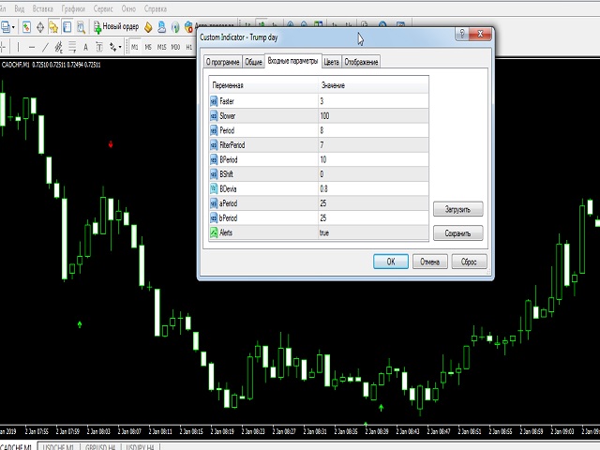
Task: Click the BDevia variable row icon
Action: point(214,188)
